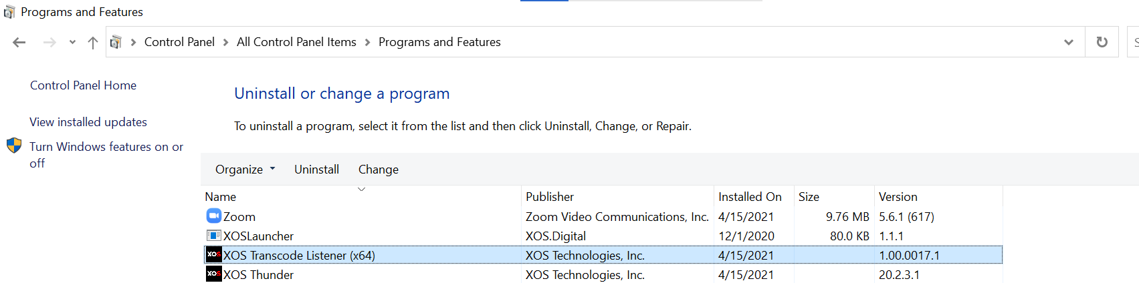The image size is (1139, 283).
Task: Click the Control Panel icon in address bar
Action: [116, 42]
